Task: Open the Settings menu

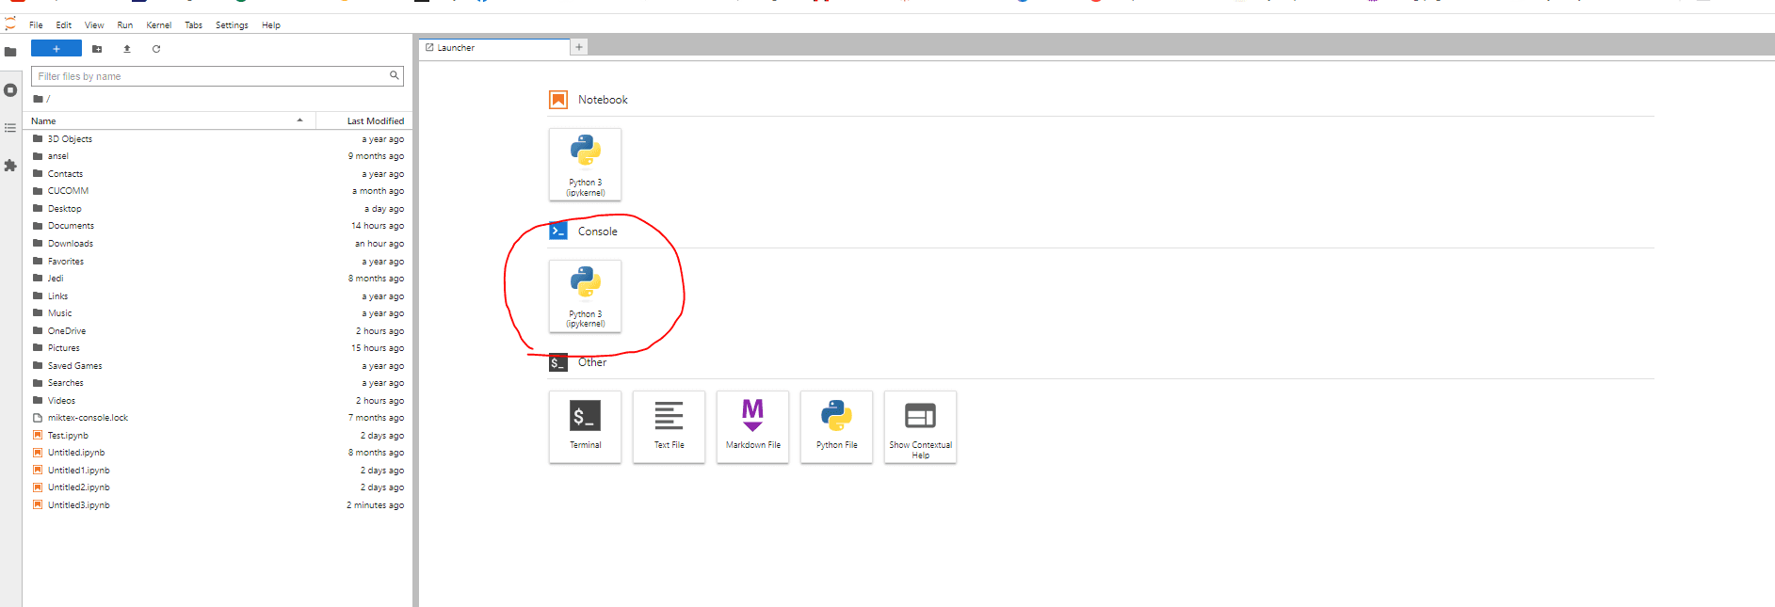Action: tap(232, 25)
